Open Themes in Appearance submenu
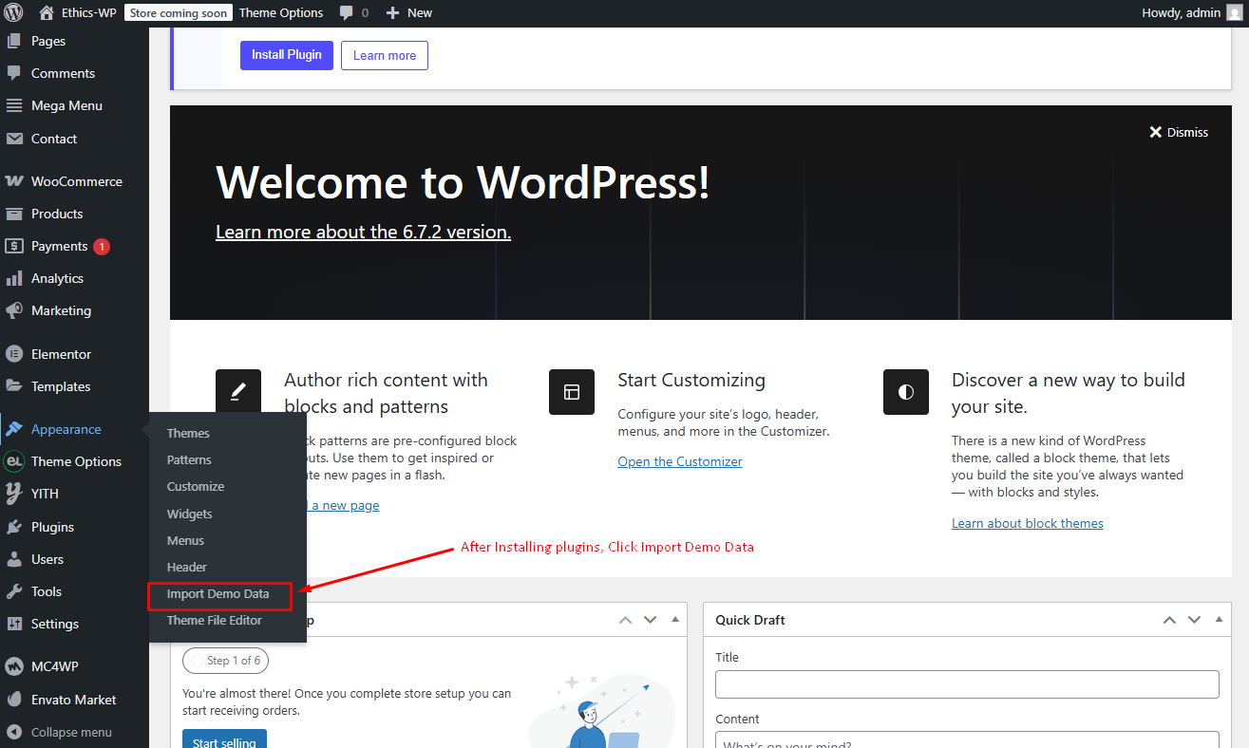 188,433
